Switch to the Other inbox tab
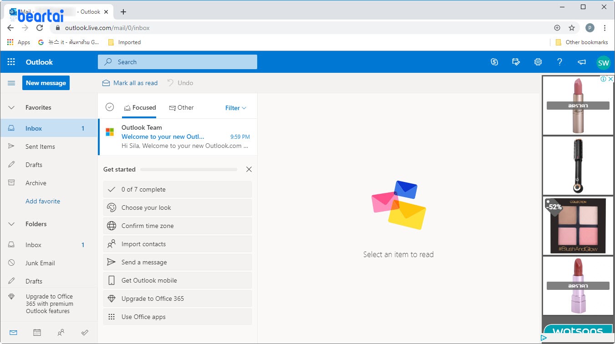The height and width of the screenshot is (344, 615). (181, 108)
